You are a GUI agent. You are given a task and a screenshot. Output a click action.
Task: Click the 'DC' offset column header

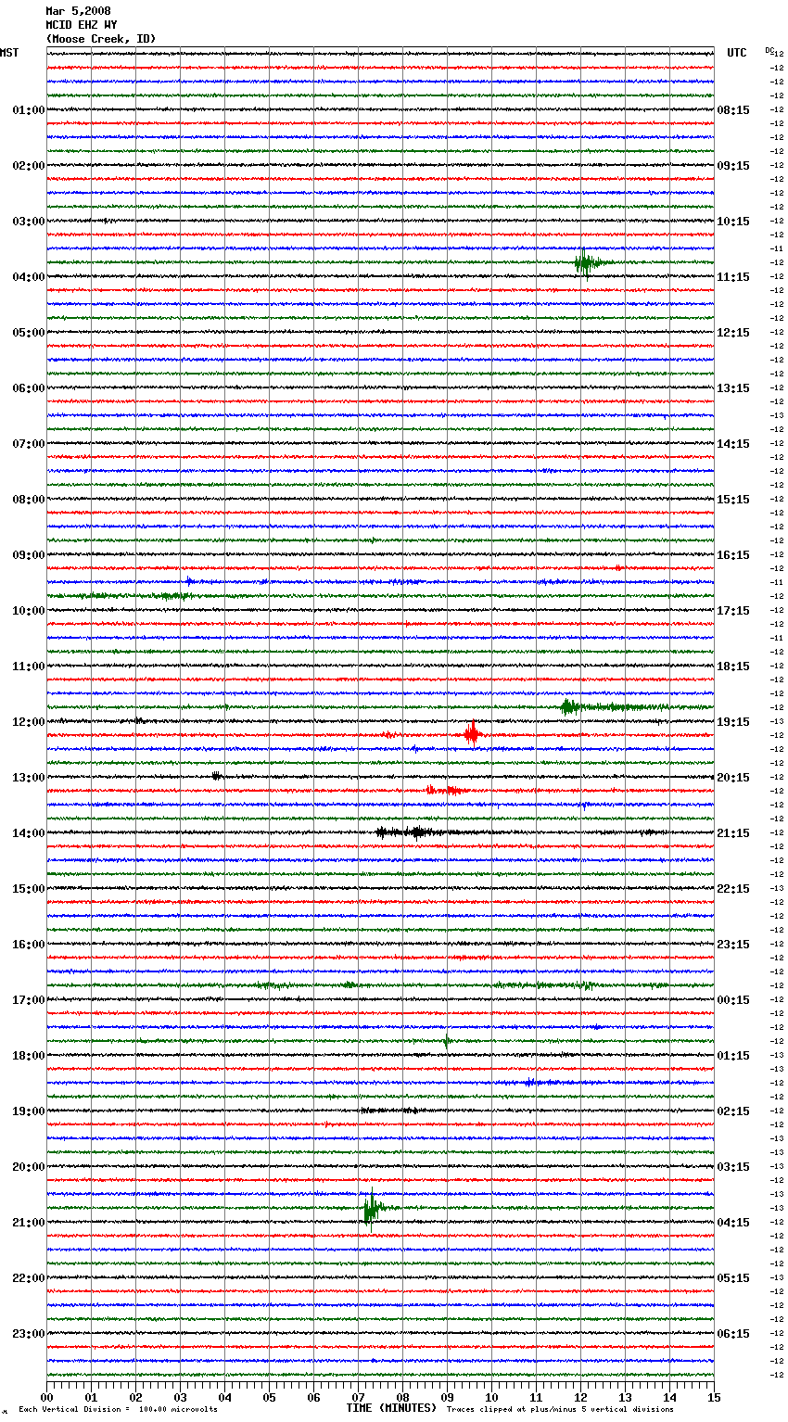769,50
